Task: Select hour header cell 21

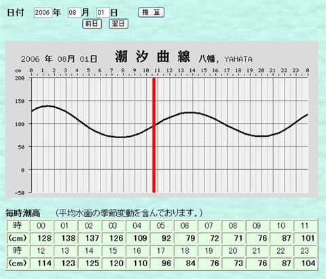Action: pyautogui.click(x=257, y=251)
